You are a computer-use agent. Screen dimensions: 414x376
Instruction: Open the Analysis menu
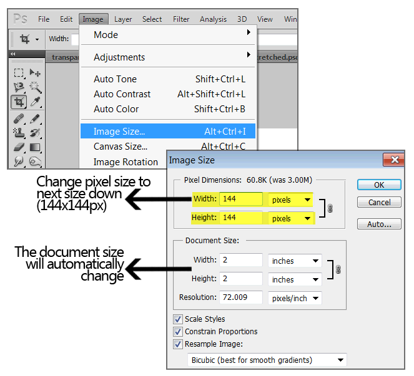213,19
